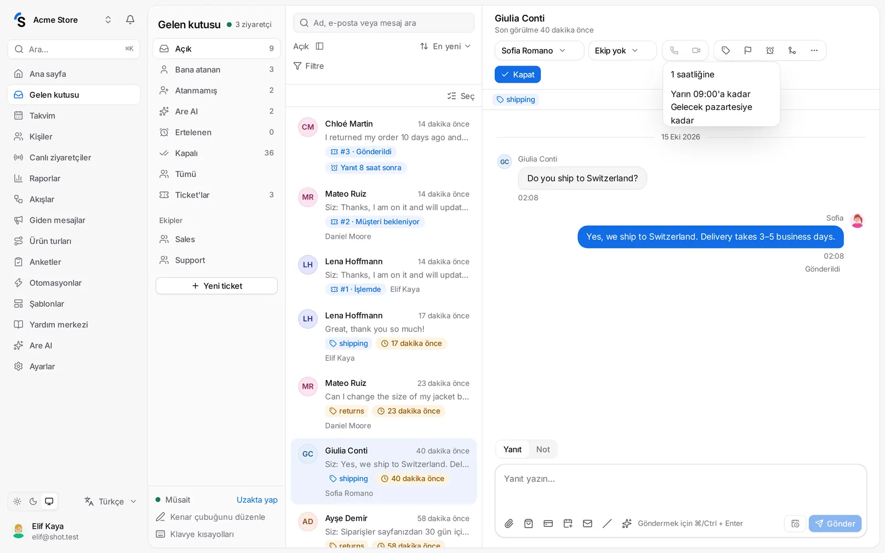Image resolution: width=885 pixels, height=553 pixels.
Task: Click the attachment paperclip icon
Action: tap(509, 523)
